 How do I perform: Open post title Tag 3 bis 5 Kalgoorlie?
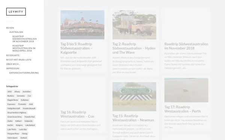76,48
